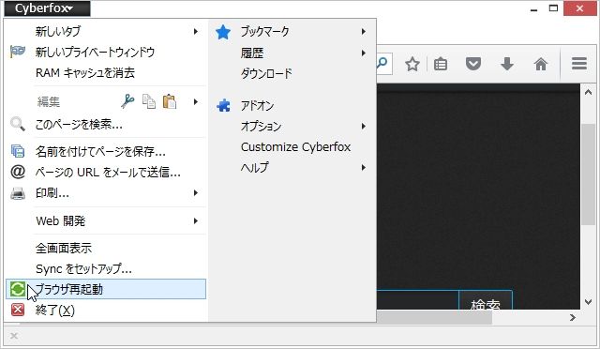
Task: Click the magnifier icon for page search
Action: [18, 124]
